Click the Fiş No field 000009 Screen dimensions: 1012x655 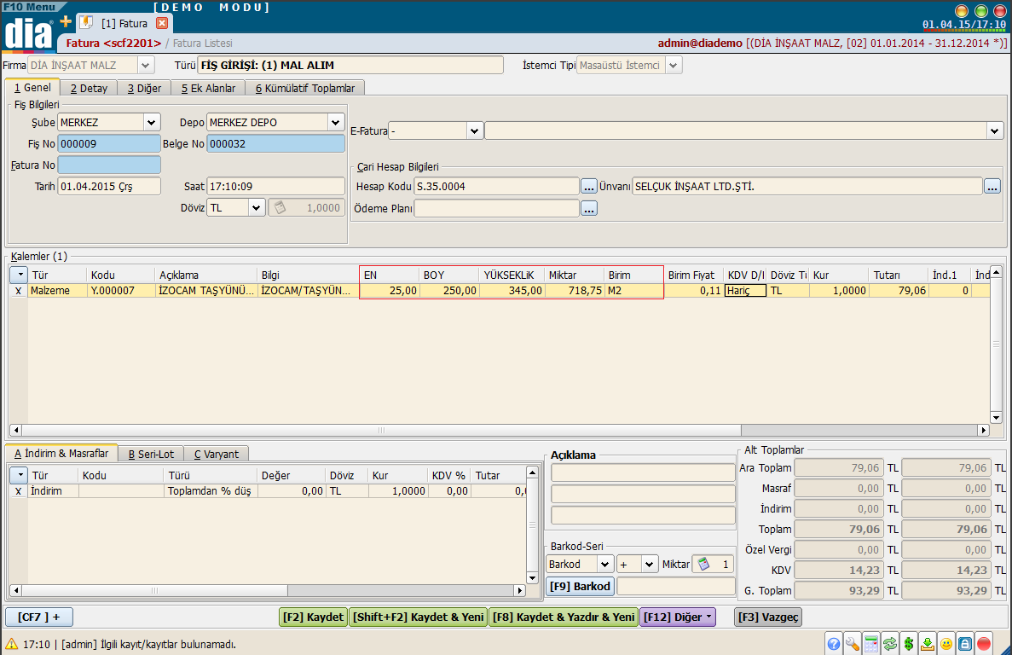tap(109, 144)
